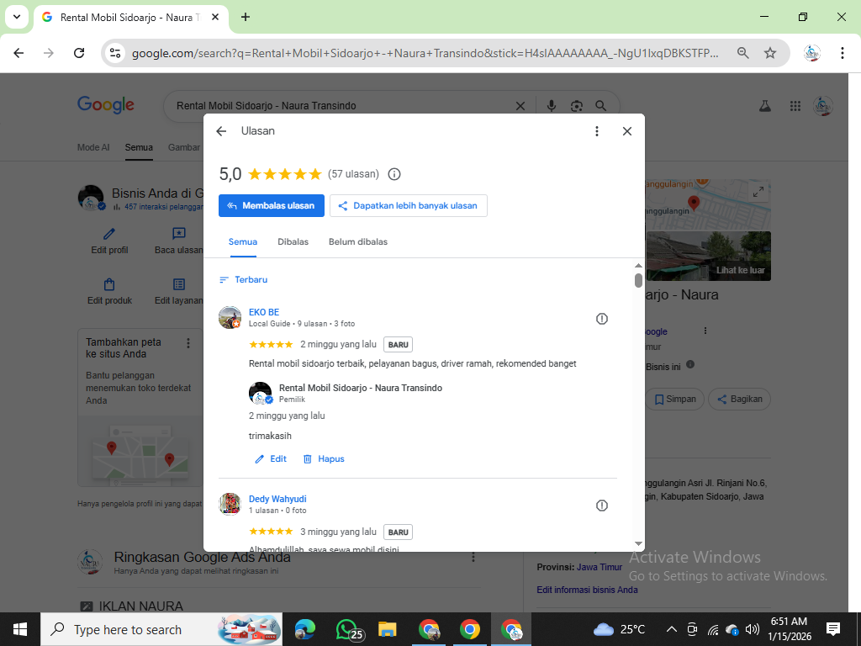
Task: Bookmark this page with star icon
Action: point(770,53)
